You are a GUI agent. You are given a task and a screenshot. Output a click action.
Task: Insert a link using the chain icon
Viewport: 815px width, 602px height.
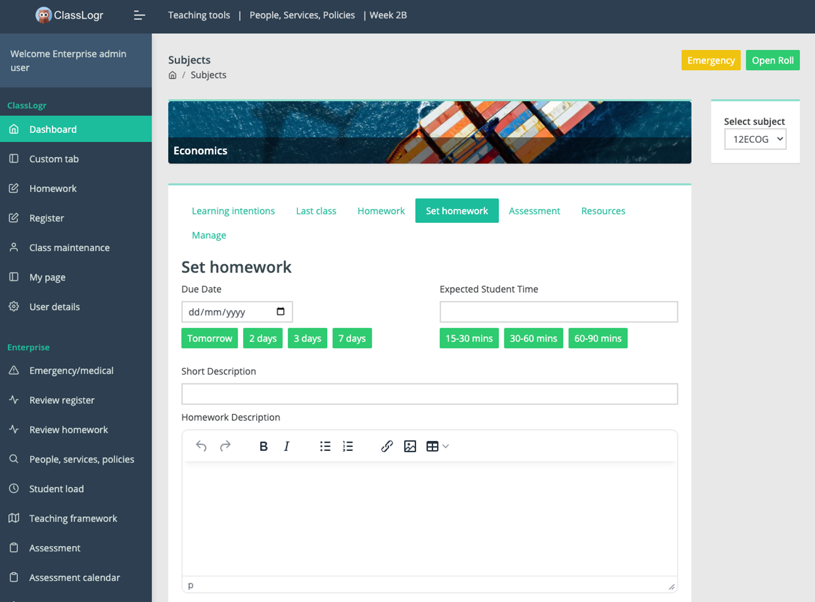click(387, 446)
